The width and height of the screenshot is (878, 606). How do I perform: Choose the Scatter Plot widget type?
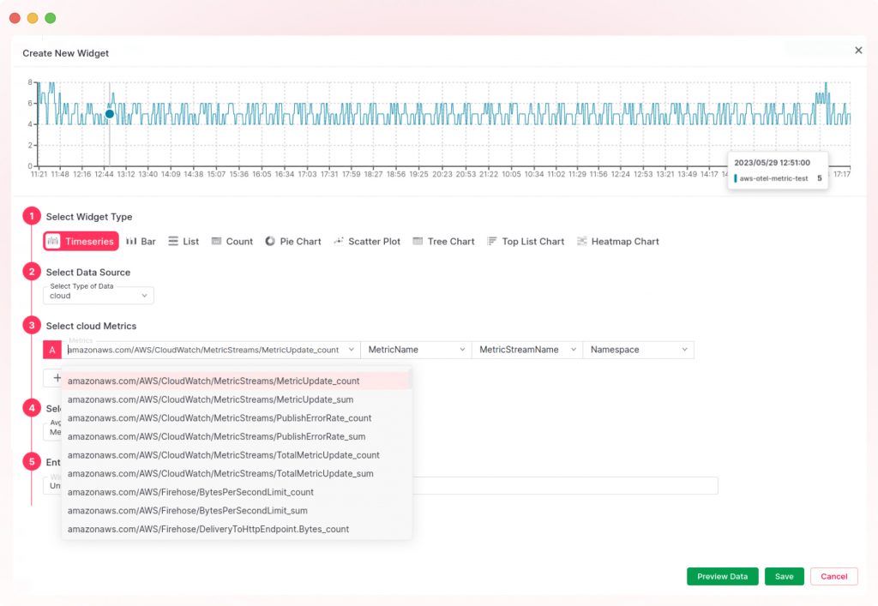pos(367,241)
